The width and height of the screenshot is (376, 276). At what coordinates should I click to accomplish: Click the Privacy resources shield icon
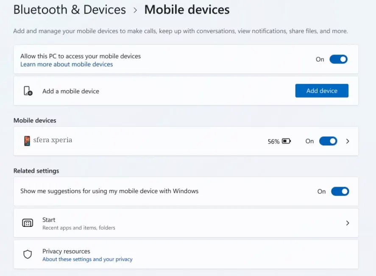(x=28, y=254)
